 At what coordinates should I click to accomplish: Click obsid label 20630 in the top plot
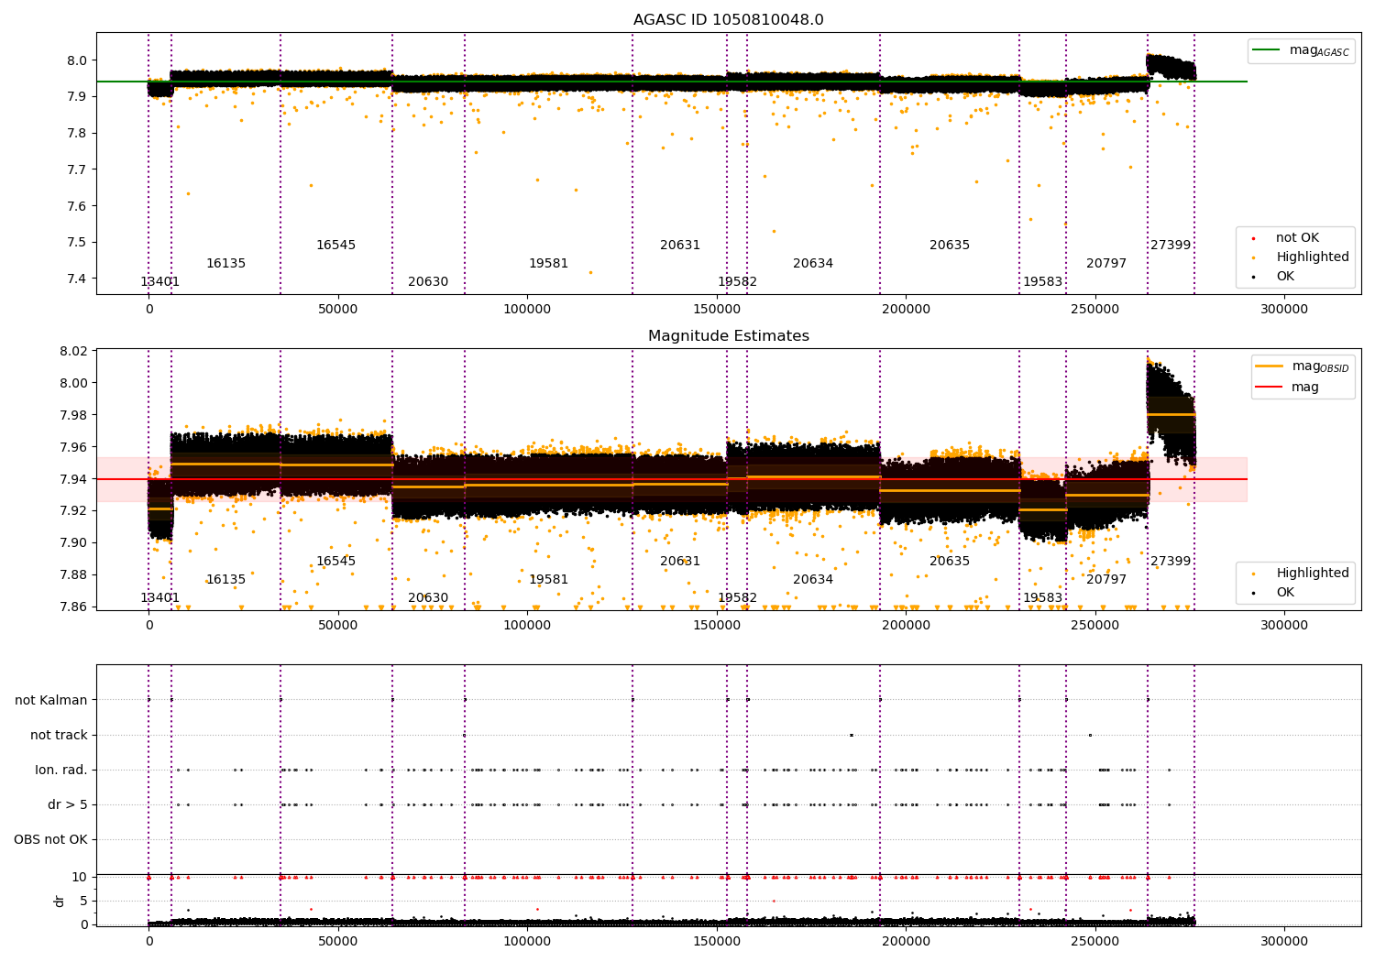(428, 282)
